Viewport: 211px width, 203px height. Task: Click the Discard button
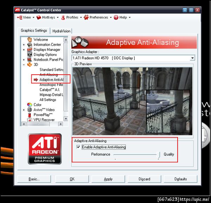click(144, 179)
